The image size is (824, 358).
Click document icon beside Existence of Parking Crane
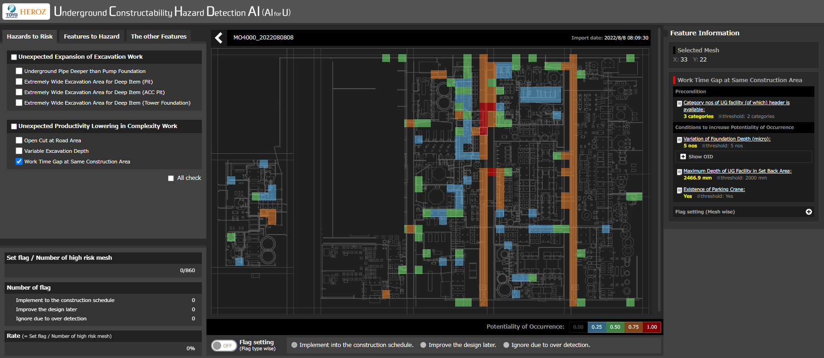click(x=679, y=190)
